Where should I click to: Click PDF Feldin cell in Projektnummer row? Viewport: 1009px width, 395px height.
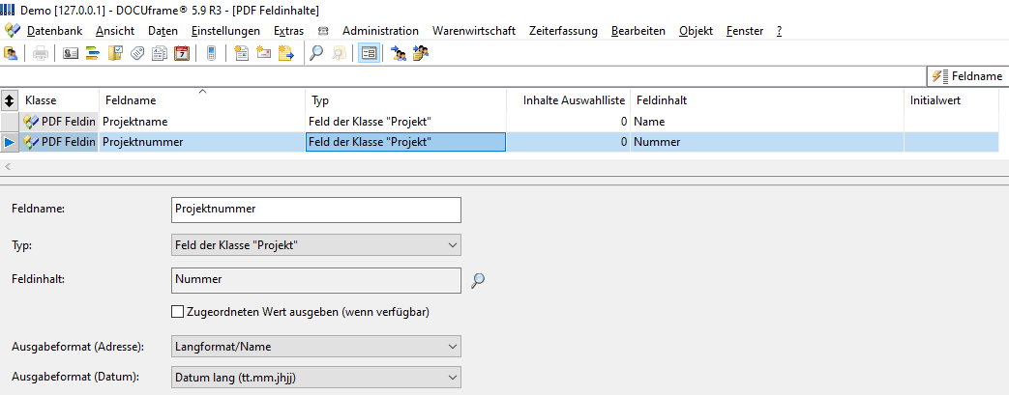(59, 142)
